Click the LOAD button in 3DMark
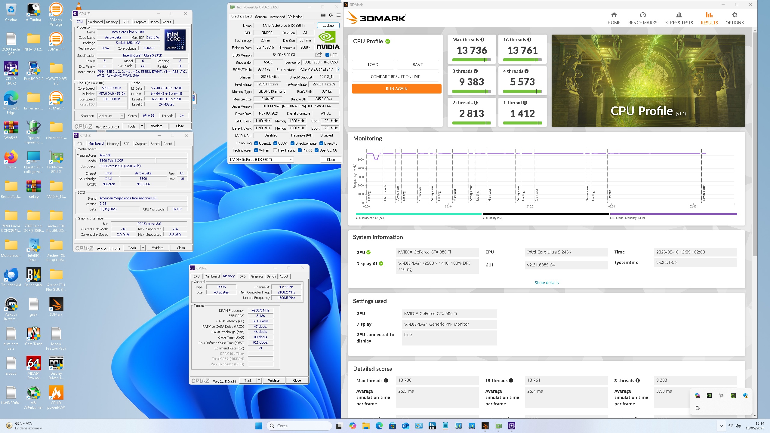 (x=373, y=65)
